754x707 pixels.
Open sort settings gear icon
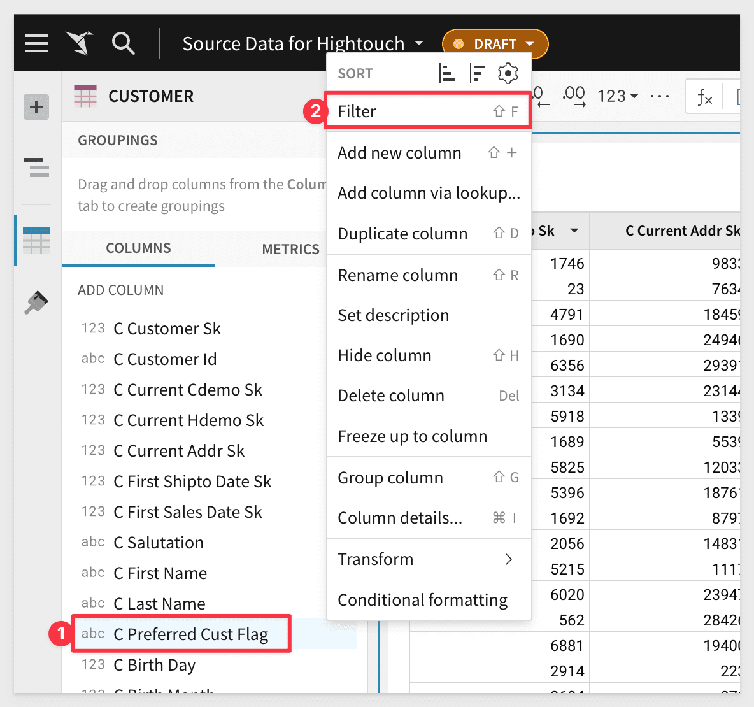click(x=508, y=74)
